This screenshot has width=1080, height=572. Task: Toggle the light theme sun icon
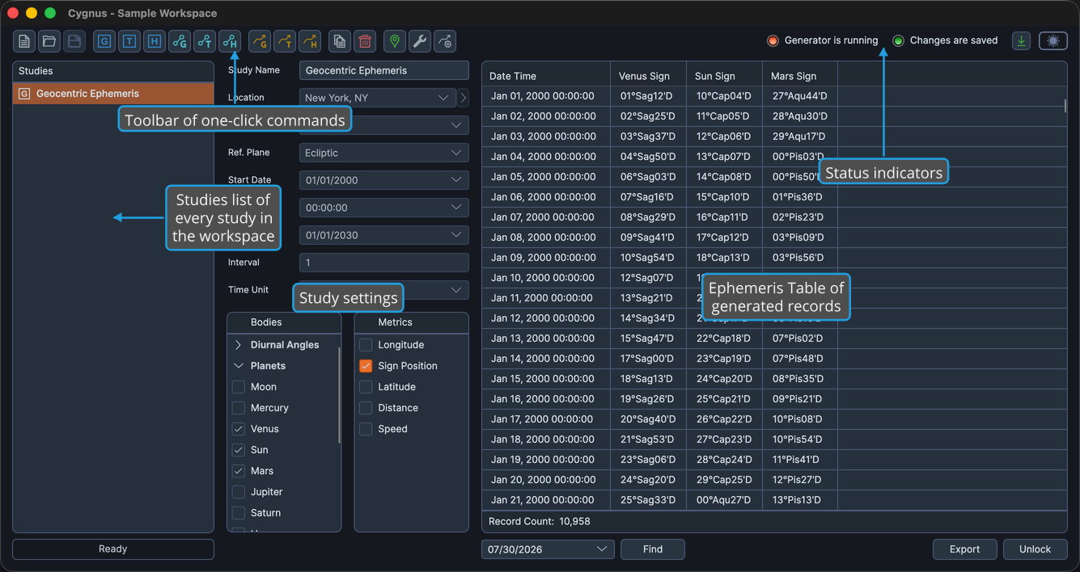tap(1052, 40)
